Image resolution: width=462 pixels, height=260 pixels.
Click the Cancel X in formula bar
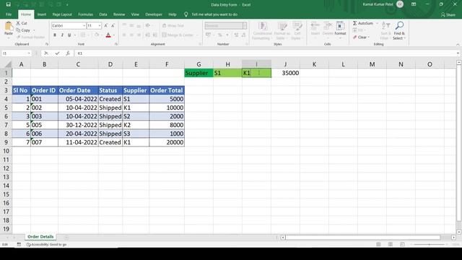tap(46, 53)
